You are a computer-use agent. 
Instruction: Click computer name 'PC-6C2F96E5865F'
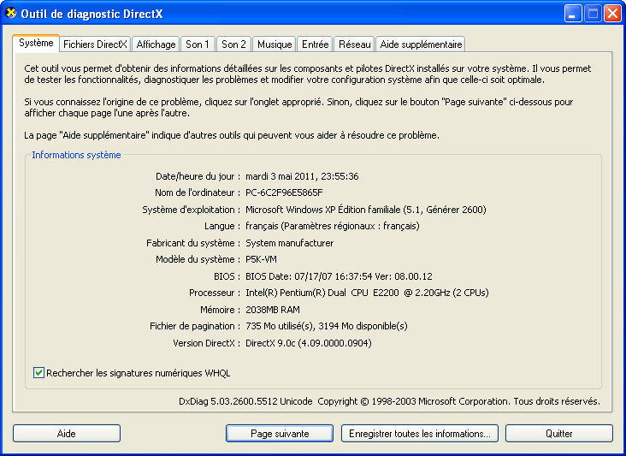coord(284,192)
